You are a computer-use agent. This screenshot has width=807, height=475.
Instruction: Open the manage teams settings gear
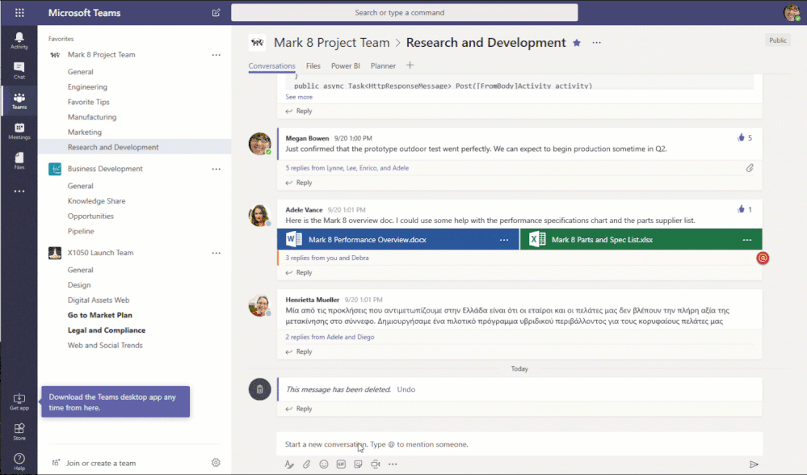pos(216,463)
